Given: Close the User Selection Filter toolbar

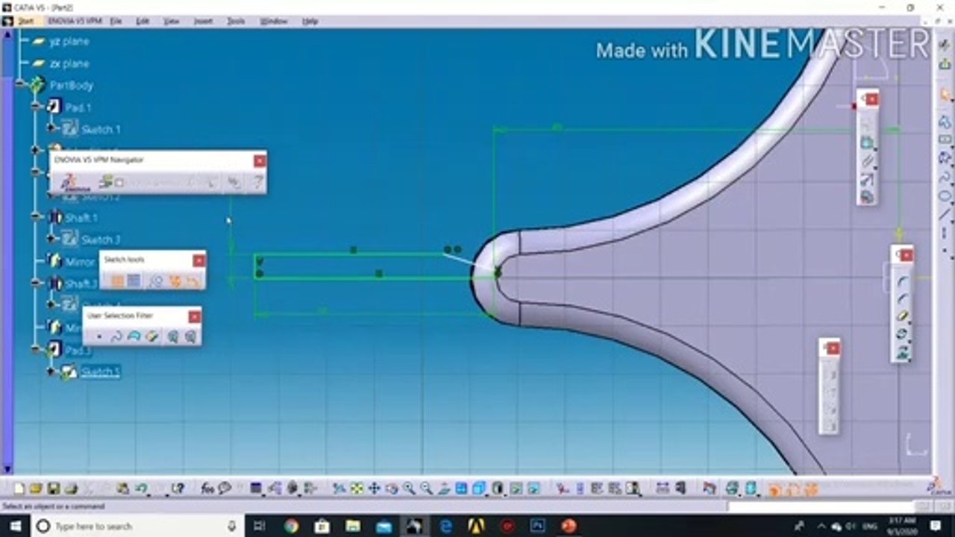Looking at the screenshot, I should point(194,316).
